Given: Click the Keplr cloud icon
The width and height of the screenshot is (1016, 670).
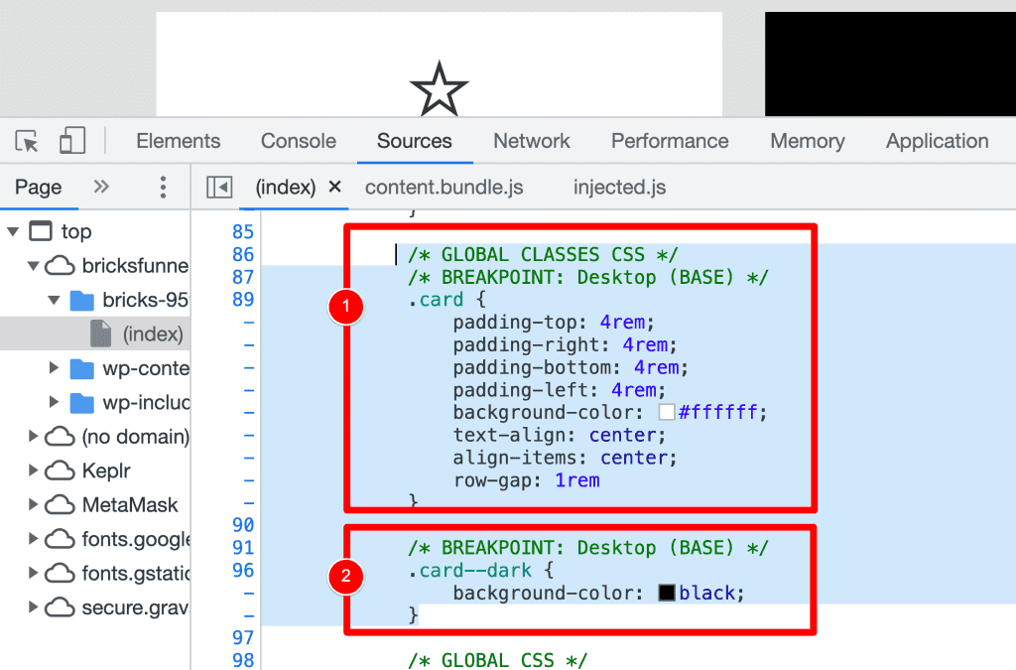Looking at the screenshot, I should click(59, 469).
